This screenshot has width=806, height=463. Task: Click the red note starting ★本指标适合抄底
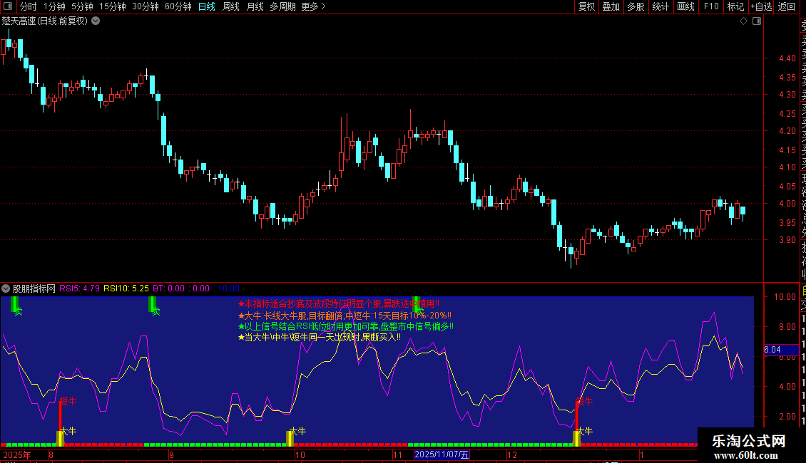339,304
